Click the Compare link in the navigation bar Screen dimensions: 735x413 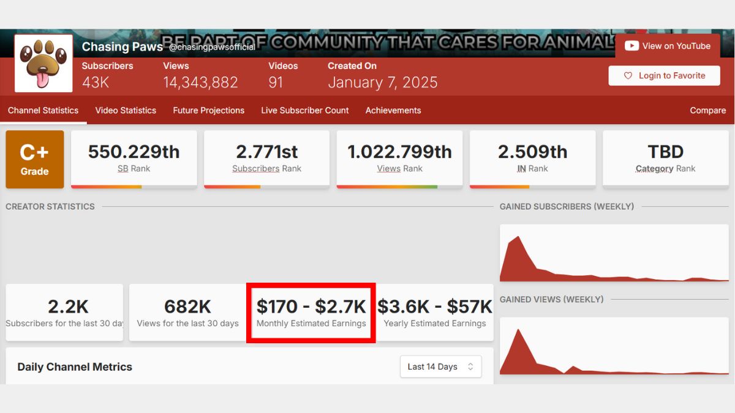[x=708, y=111]
